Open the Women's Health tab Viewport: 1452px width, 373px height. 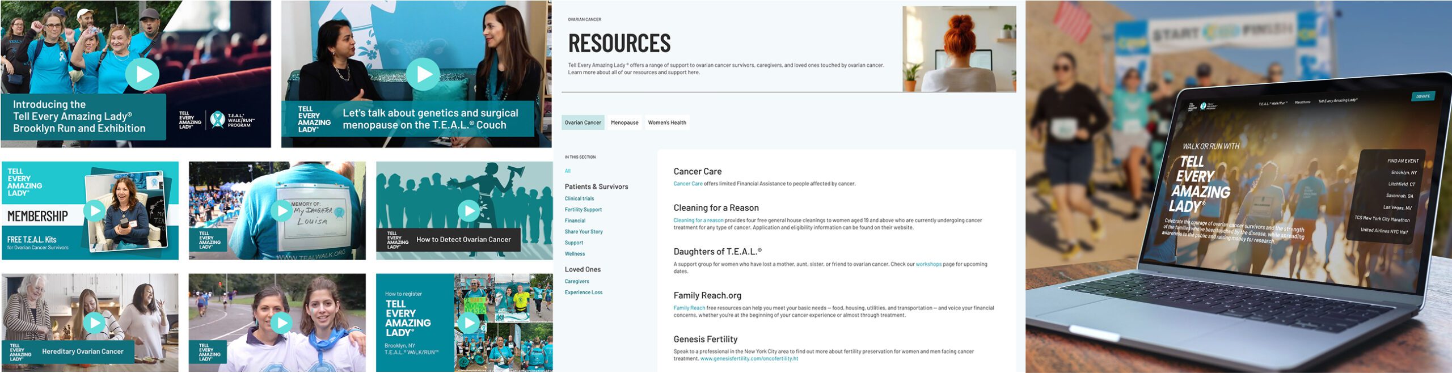pyautogui.click(x=667, y=122)
